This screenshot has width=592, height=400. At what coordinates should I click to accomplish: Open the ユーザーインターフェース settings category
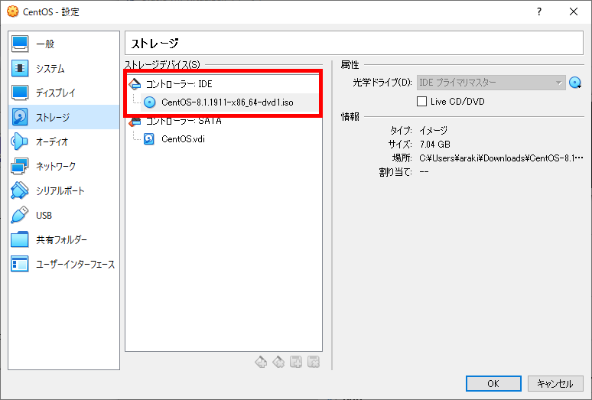click(x=63, y=264)
